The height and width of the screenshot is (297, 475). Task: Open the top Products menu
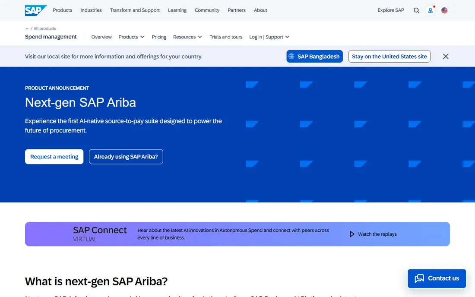click(63, 10)
